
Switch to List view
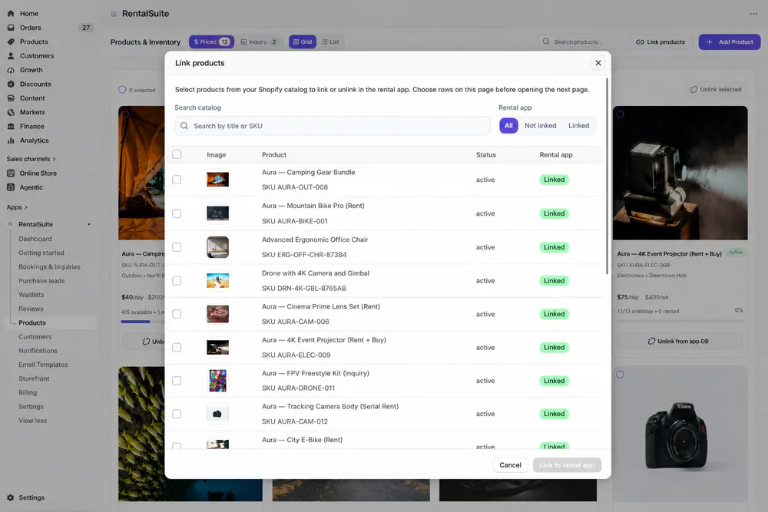coord(330,42)
